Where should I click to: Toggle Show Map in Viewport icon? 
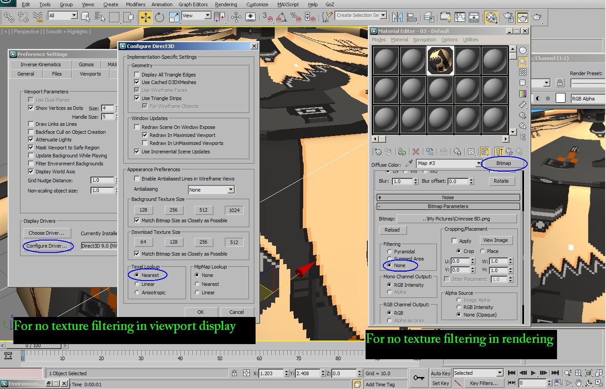click(485, 152)
